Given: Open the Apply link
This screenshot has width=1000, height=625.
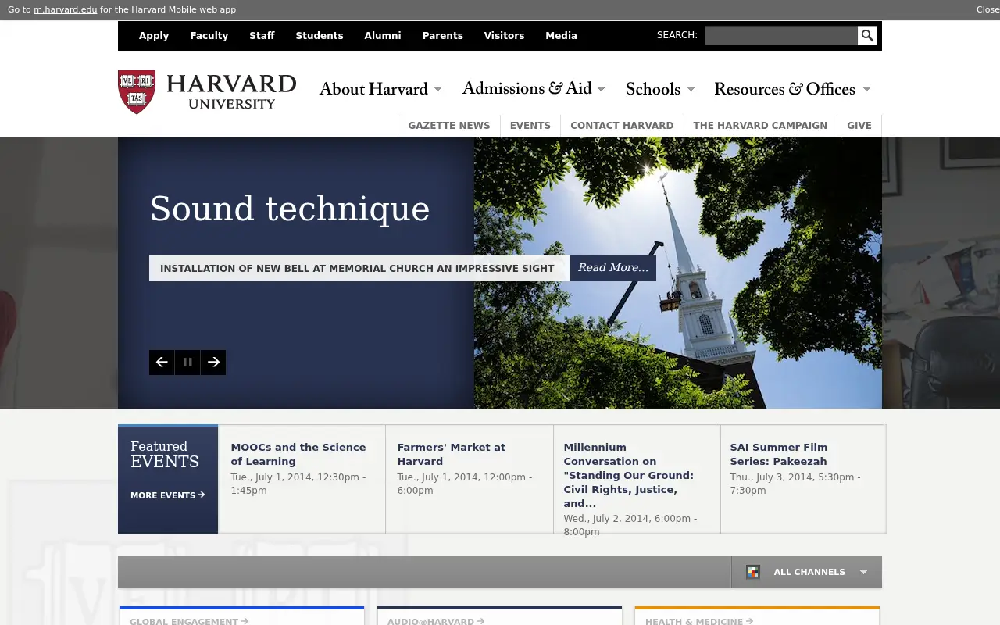Looking at the screenshot, I should pyautogui.click(x=154, y=36).
